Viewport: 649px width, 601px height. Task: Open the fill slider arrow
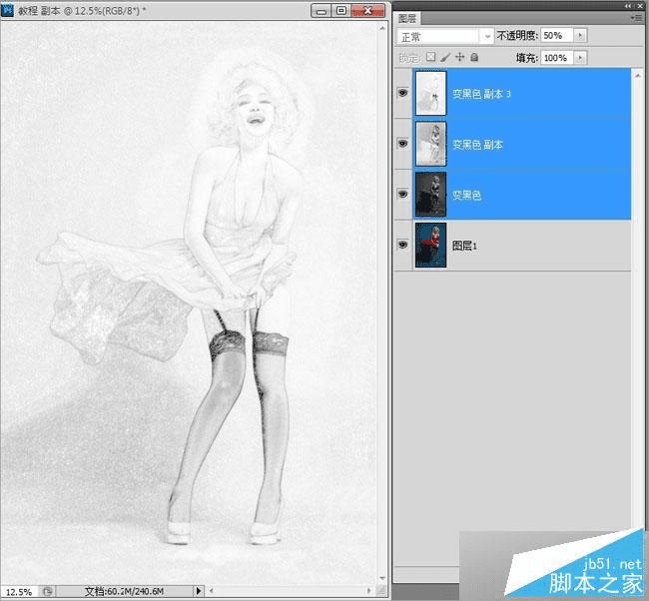(x=580, y=58)
